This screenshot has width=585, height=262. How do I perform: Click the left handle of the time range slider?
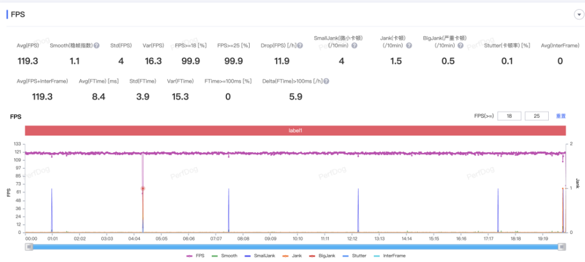29,247
